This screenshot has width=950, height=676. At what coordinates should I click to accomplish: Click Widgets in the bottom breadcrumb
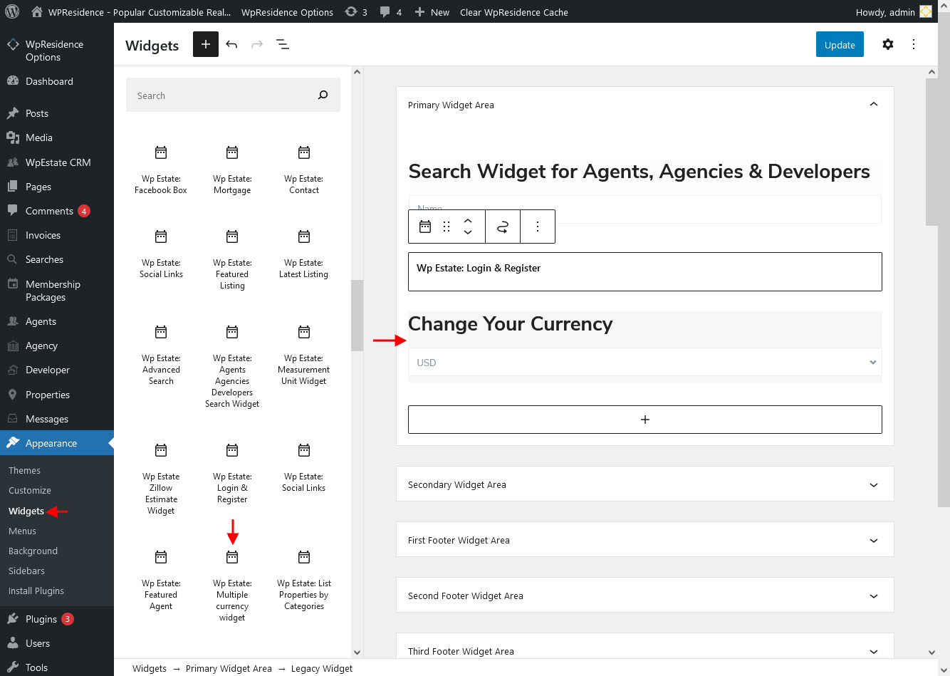click(x=150, y=668)
